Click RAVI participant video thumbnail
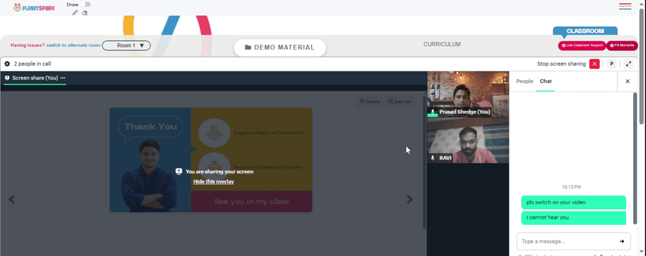The image size is (646, 256). [x=468, y=141]
